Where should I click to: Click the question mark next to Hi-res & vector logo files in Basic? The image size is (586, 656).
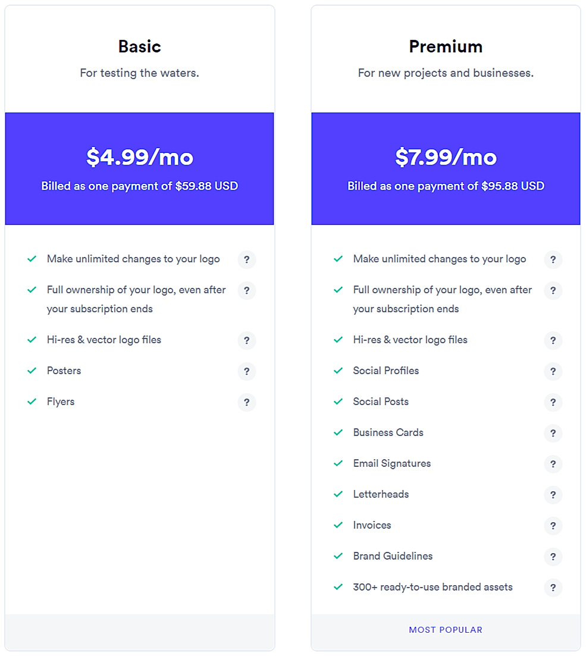point(247,340)
